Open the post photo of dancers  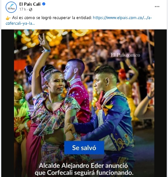tap(84, 103)
